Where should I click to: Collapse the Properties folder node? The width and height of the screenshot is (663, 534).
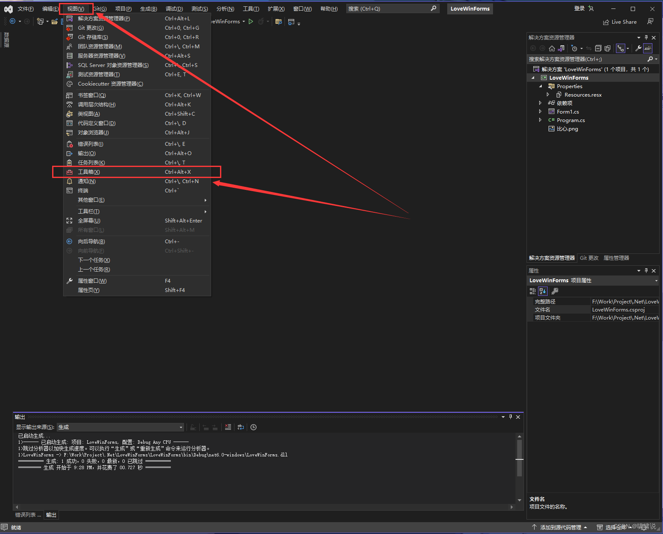tap(540, 86)
